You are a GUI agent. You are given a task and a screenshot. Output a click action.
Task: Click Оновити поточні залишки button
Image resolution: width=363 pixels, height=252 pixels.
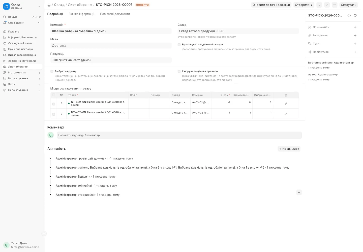coord(271,5)
